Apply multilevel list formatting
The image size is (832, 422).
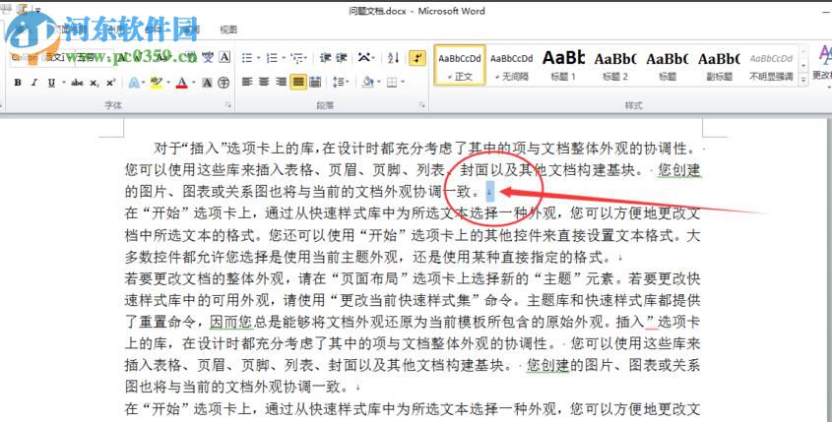point(297,58)
